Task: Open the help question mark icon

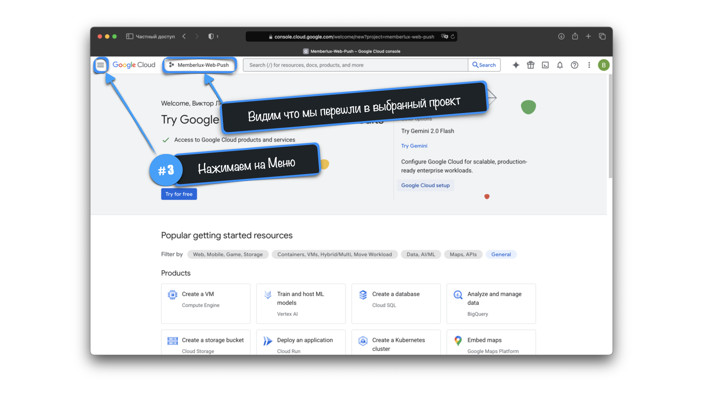Action: point(574,65)
